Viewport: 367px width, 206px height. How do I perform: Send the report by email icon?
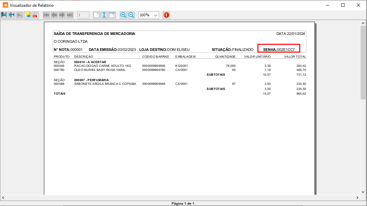[x=27, y=15]
